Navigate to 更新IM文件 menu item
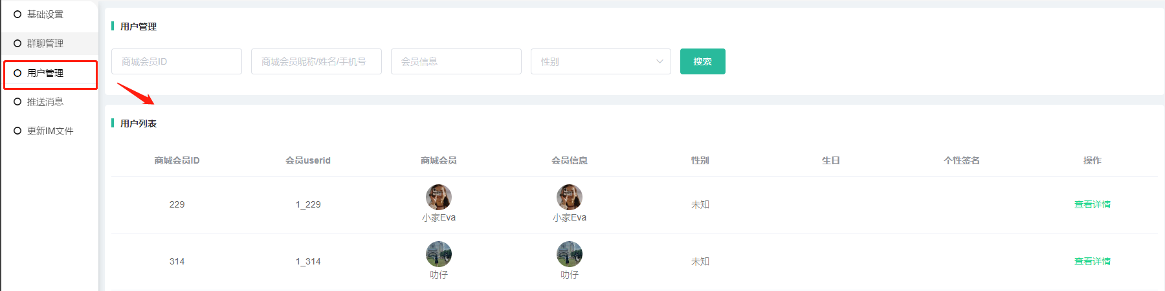 50,131
